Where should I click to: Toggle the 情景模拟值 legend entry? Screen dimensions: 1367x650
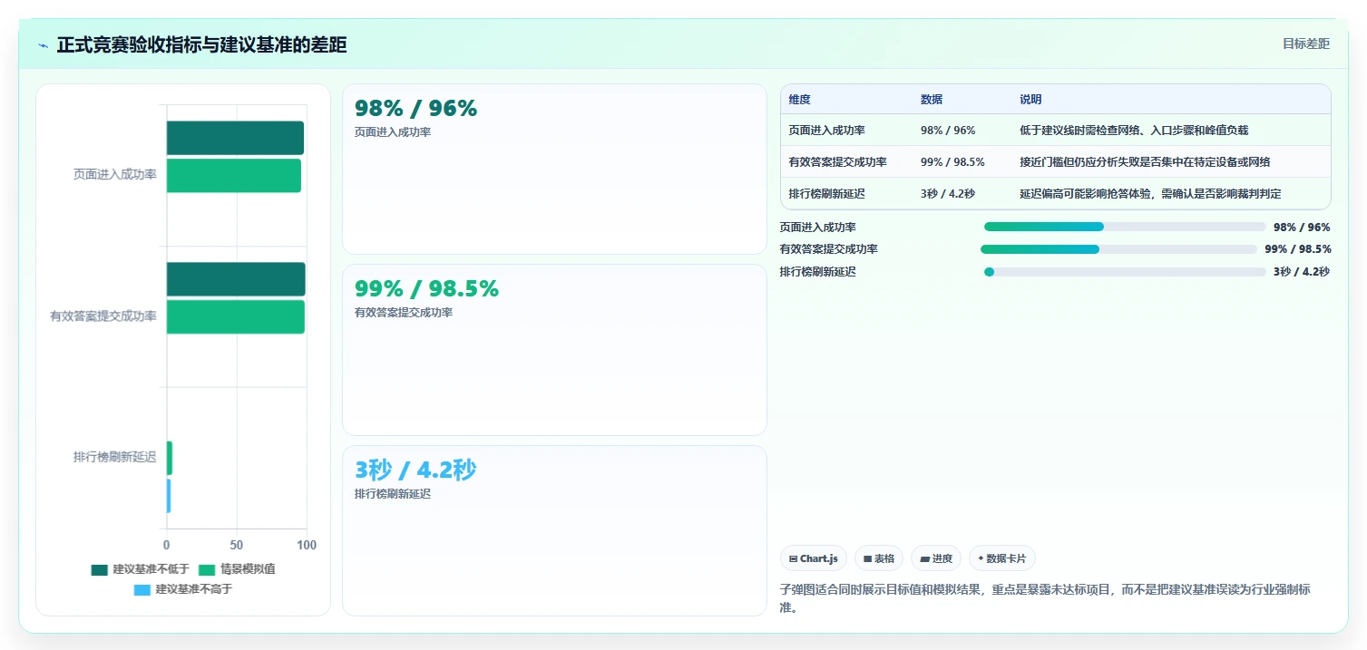pyautogui.click(x=237, y=569)
